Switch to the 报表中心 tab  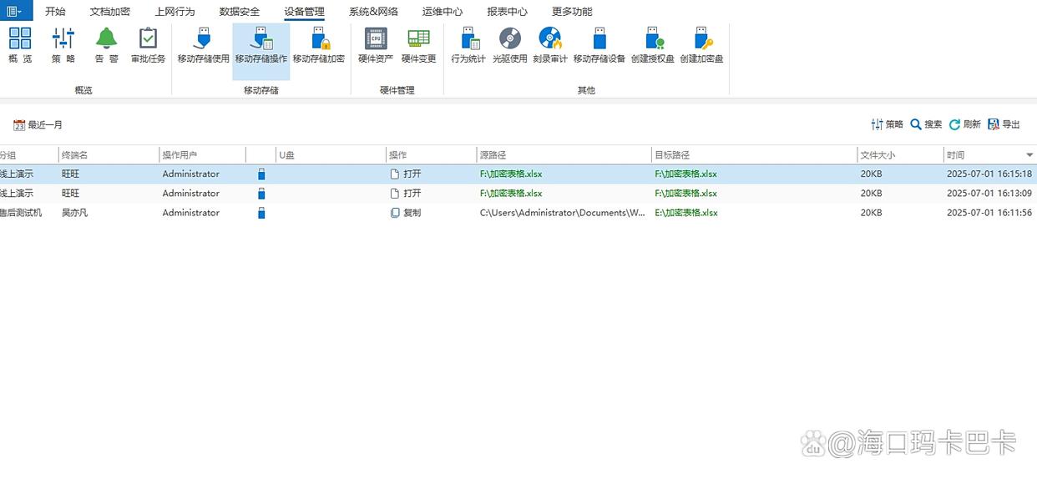(x=507, y=12)
